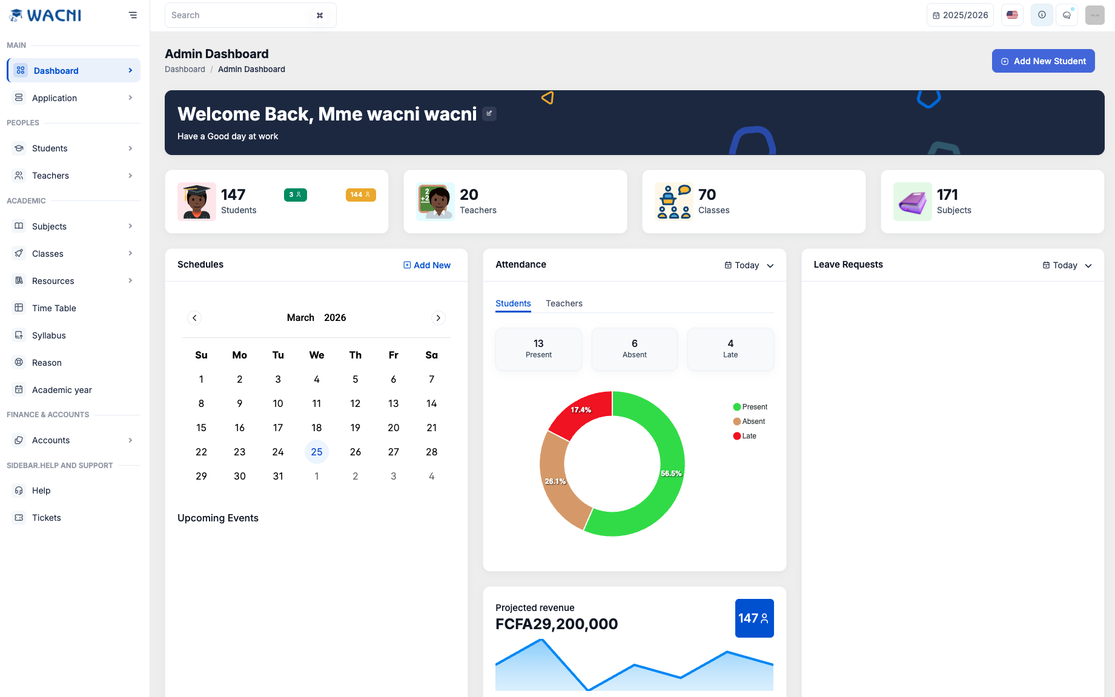The width and height of the screenshot is (1115, 697).
Task: Open Time Table from the sidebar
Action: click(x=54, y=308)
